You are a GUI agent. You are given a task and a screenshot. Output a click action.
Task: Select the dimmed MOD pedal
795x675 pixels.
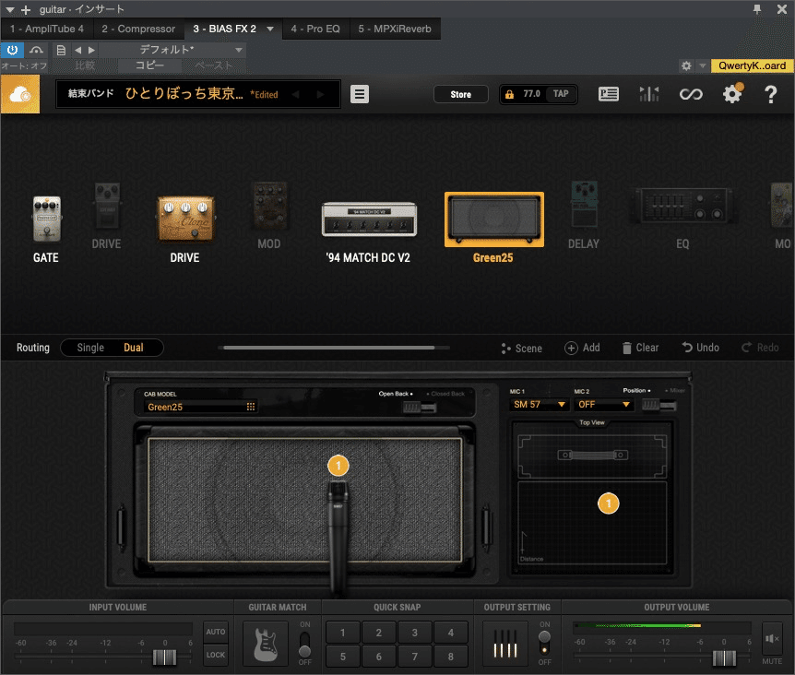(269, 207)
